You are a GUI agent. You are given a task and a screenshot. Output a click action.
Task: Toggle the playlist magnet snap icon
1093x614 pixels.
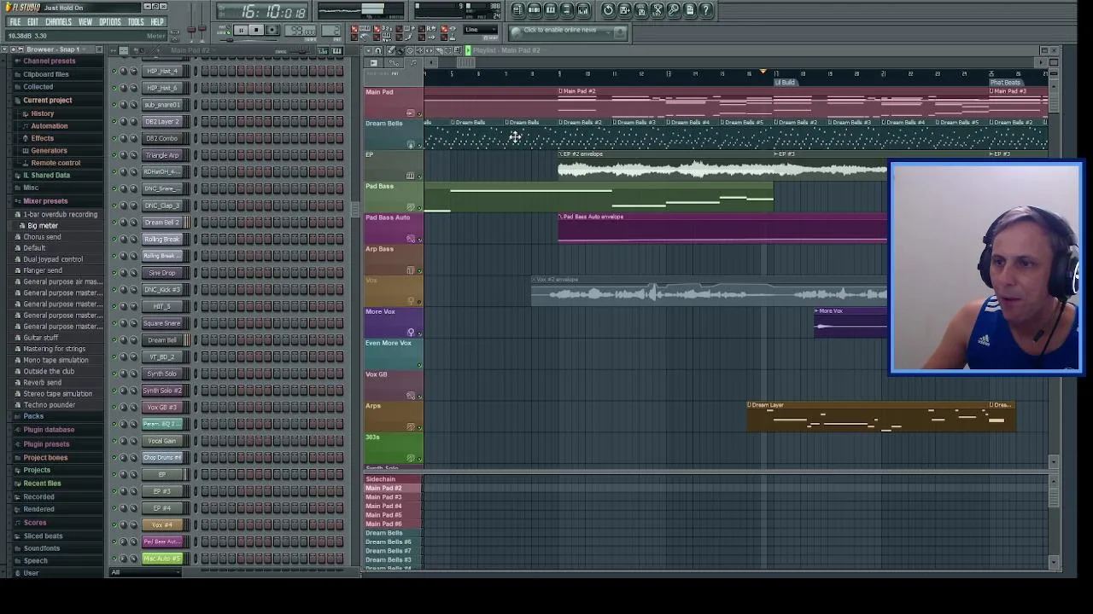pos(378,50)
